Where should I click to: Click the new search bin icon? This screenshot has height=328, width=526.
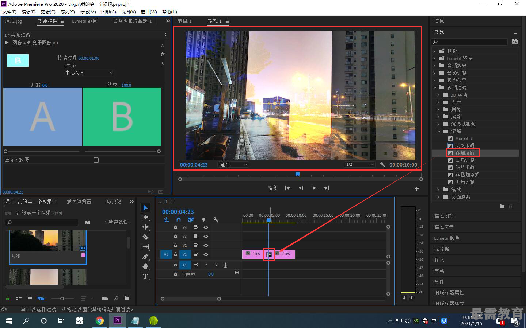87,222
